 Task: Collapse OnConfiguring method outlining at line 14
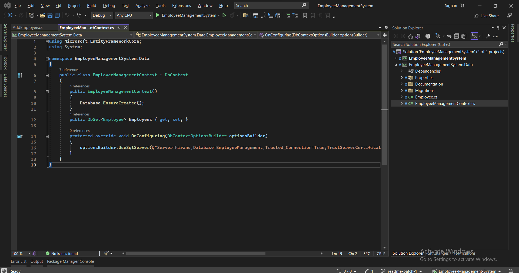(x=47, y=136)
